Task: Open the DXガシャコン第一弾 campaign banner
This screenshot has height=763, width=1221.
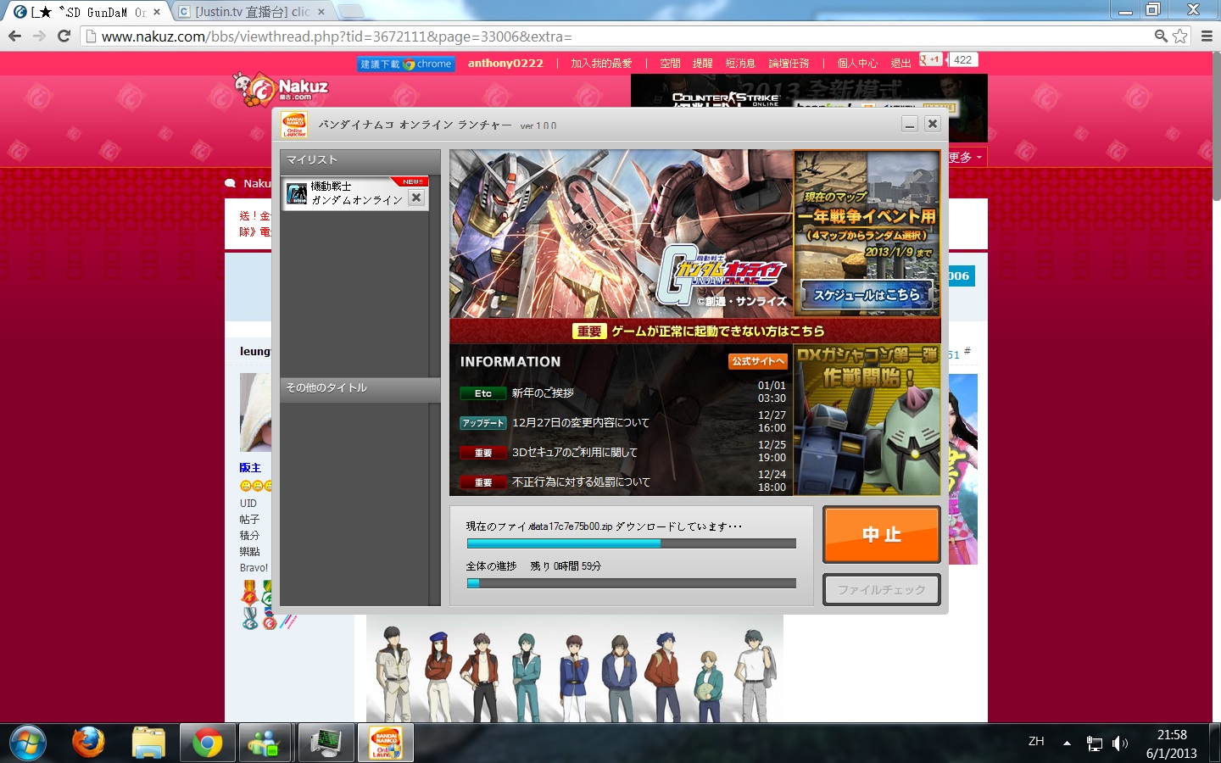Action: (x=867, y=419)
